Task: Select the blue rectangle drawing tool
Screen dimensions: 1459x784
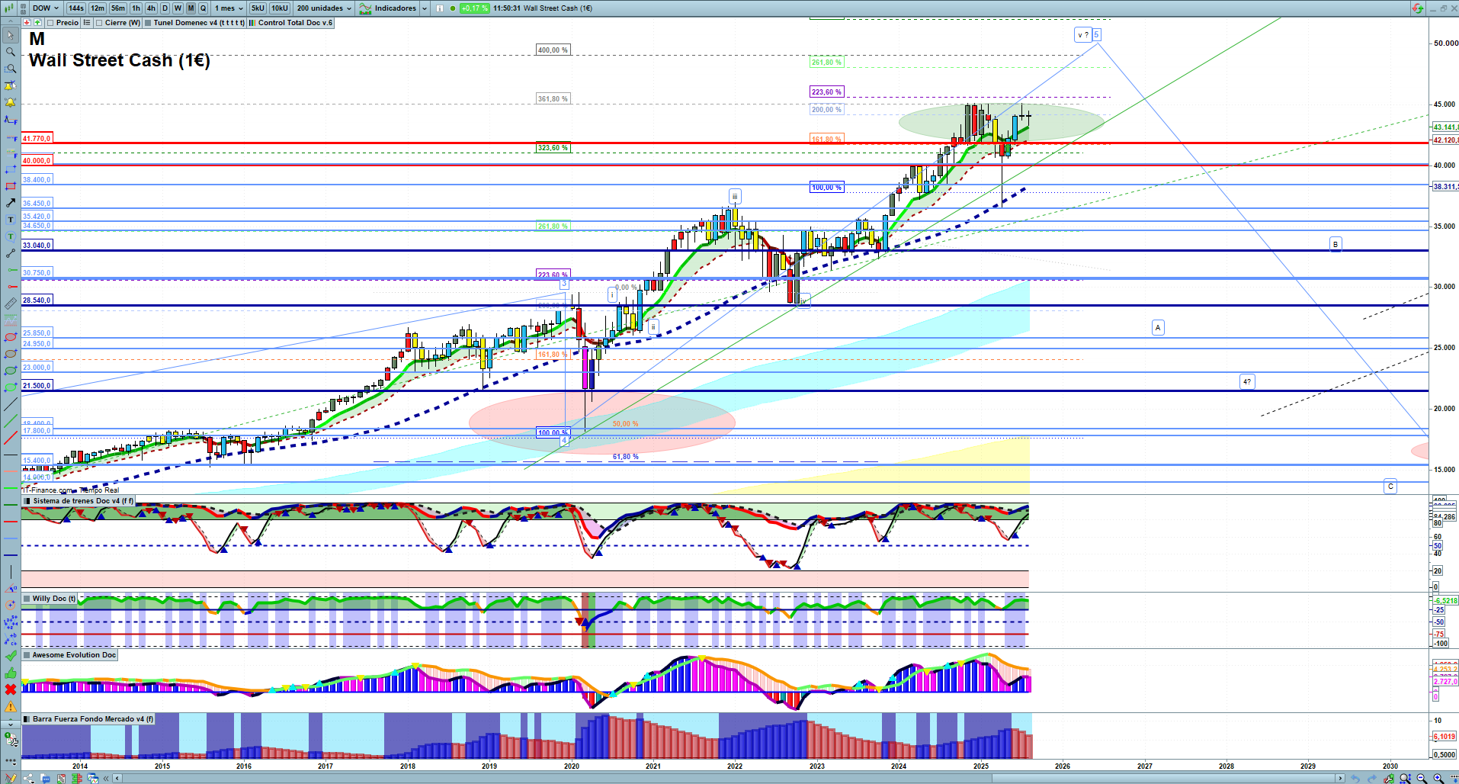Action: tap(10, 169)
